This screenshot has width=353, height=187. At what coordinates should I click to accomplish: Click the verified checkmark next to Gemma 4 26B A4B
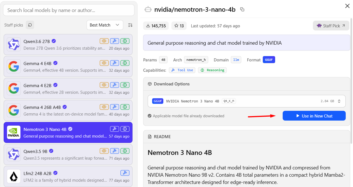point(65,107)
